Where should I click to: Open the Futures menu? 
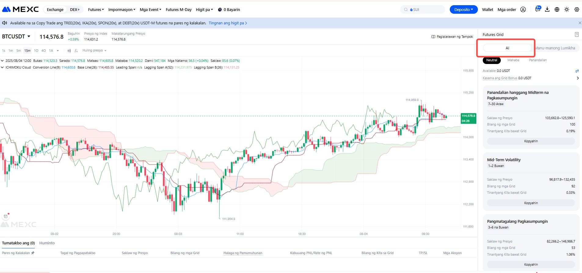(96, 9)
